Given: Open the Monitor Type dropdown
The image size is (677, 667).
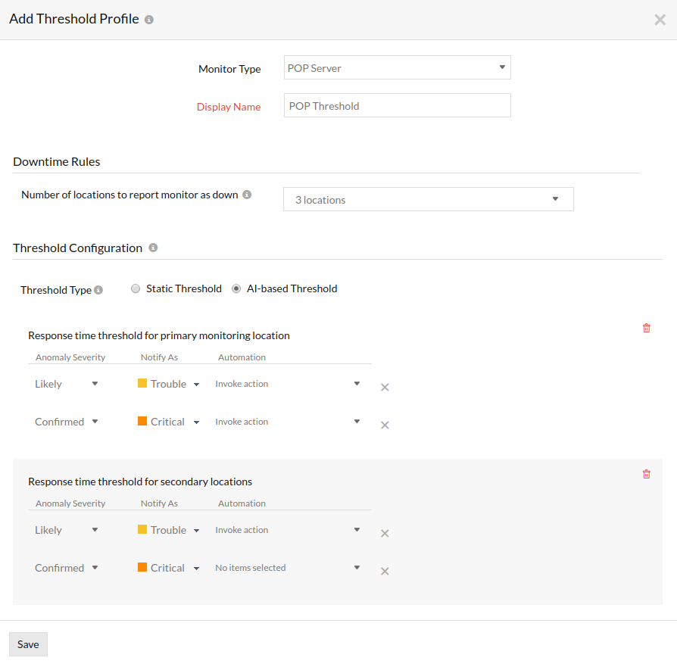Looking at the screenshot, I should (x=397, y=67).
